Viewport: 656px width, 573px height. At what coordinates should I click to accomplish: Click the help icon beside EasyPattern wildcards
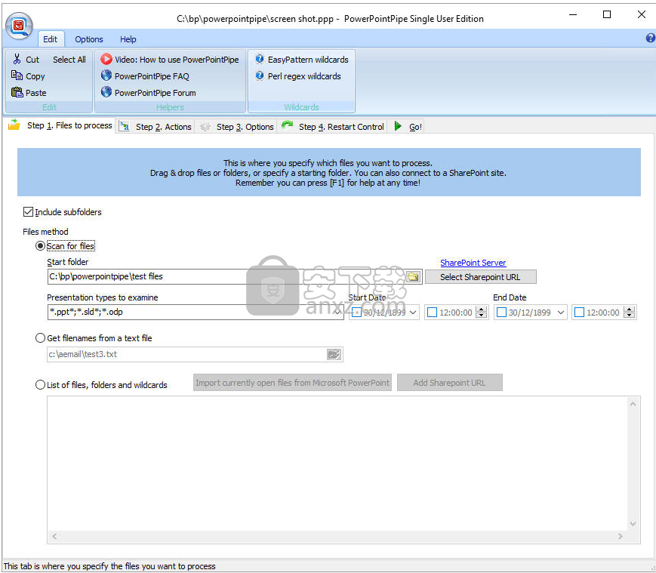click(260, 59)
